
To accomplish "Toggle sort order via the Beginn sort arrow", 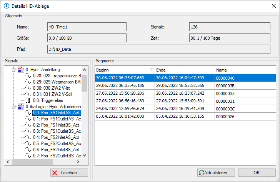I will point(152,70).
